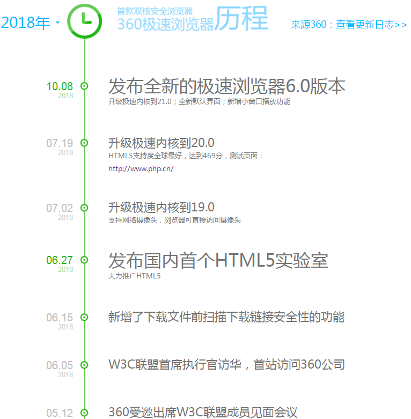Select the heading W3C联盟首席执行官访华
Screen dimensions: 411x419
coord(175,365)
